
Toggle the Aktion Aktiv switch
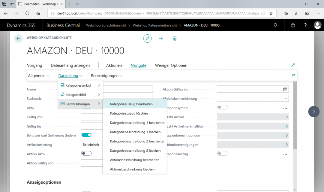[x=86, y=153]
